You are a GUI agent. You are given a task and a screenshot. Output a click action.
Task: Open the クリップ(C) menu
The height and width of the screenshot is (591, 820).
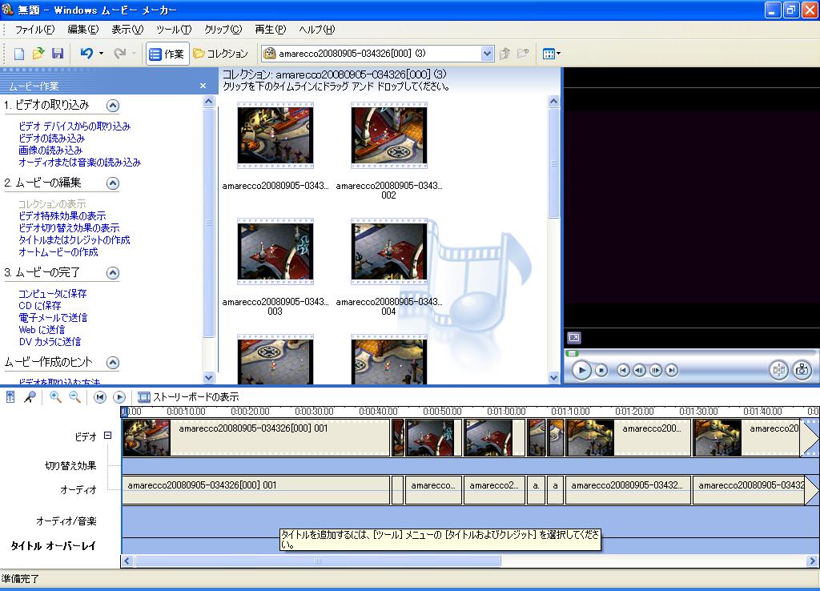pyautogui.click(x=223, y=30)
